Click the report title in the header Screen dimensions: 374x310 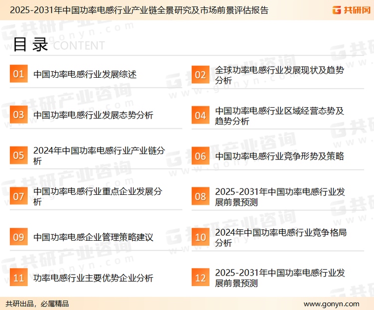coord(139,10)
